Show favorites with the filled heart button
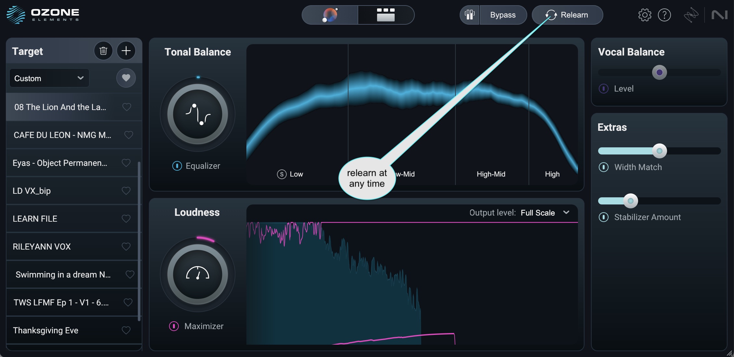 click(x=126, y=78)
